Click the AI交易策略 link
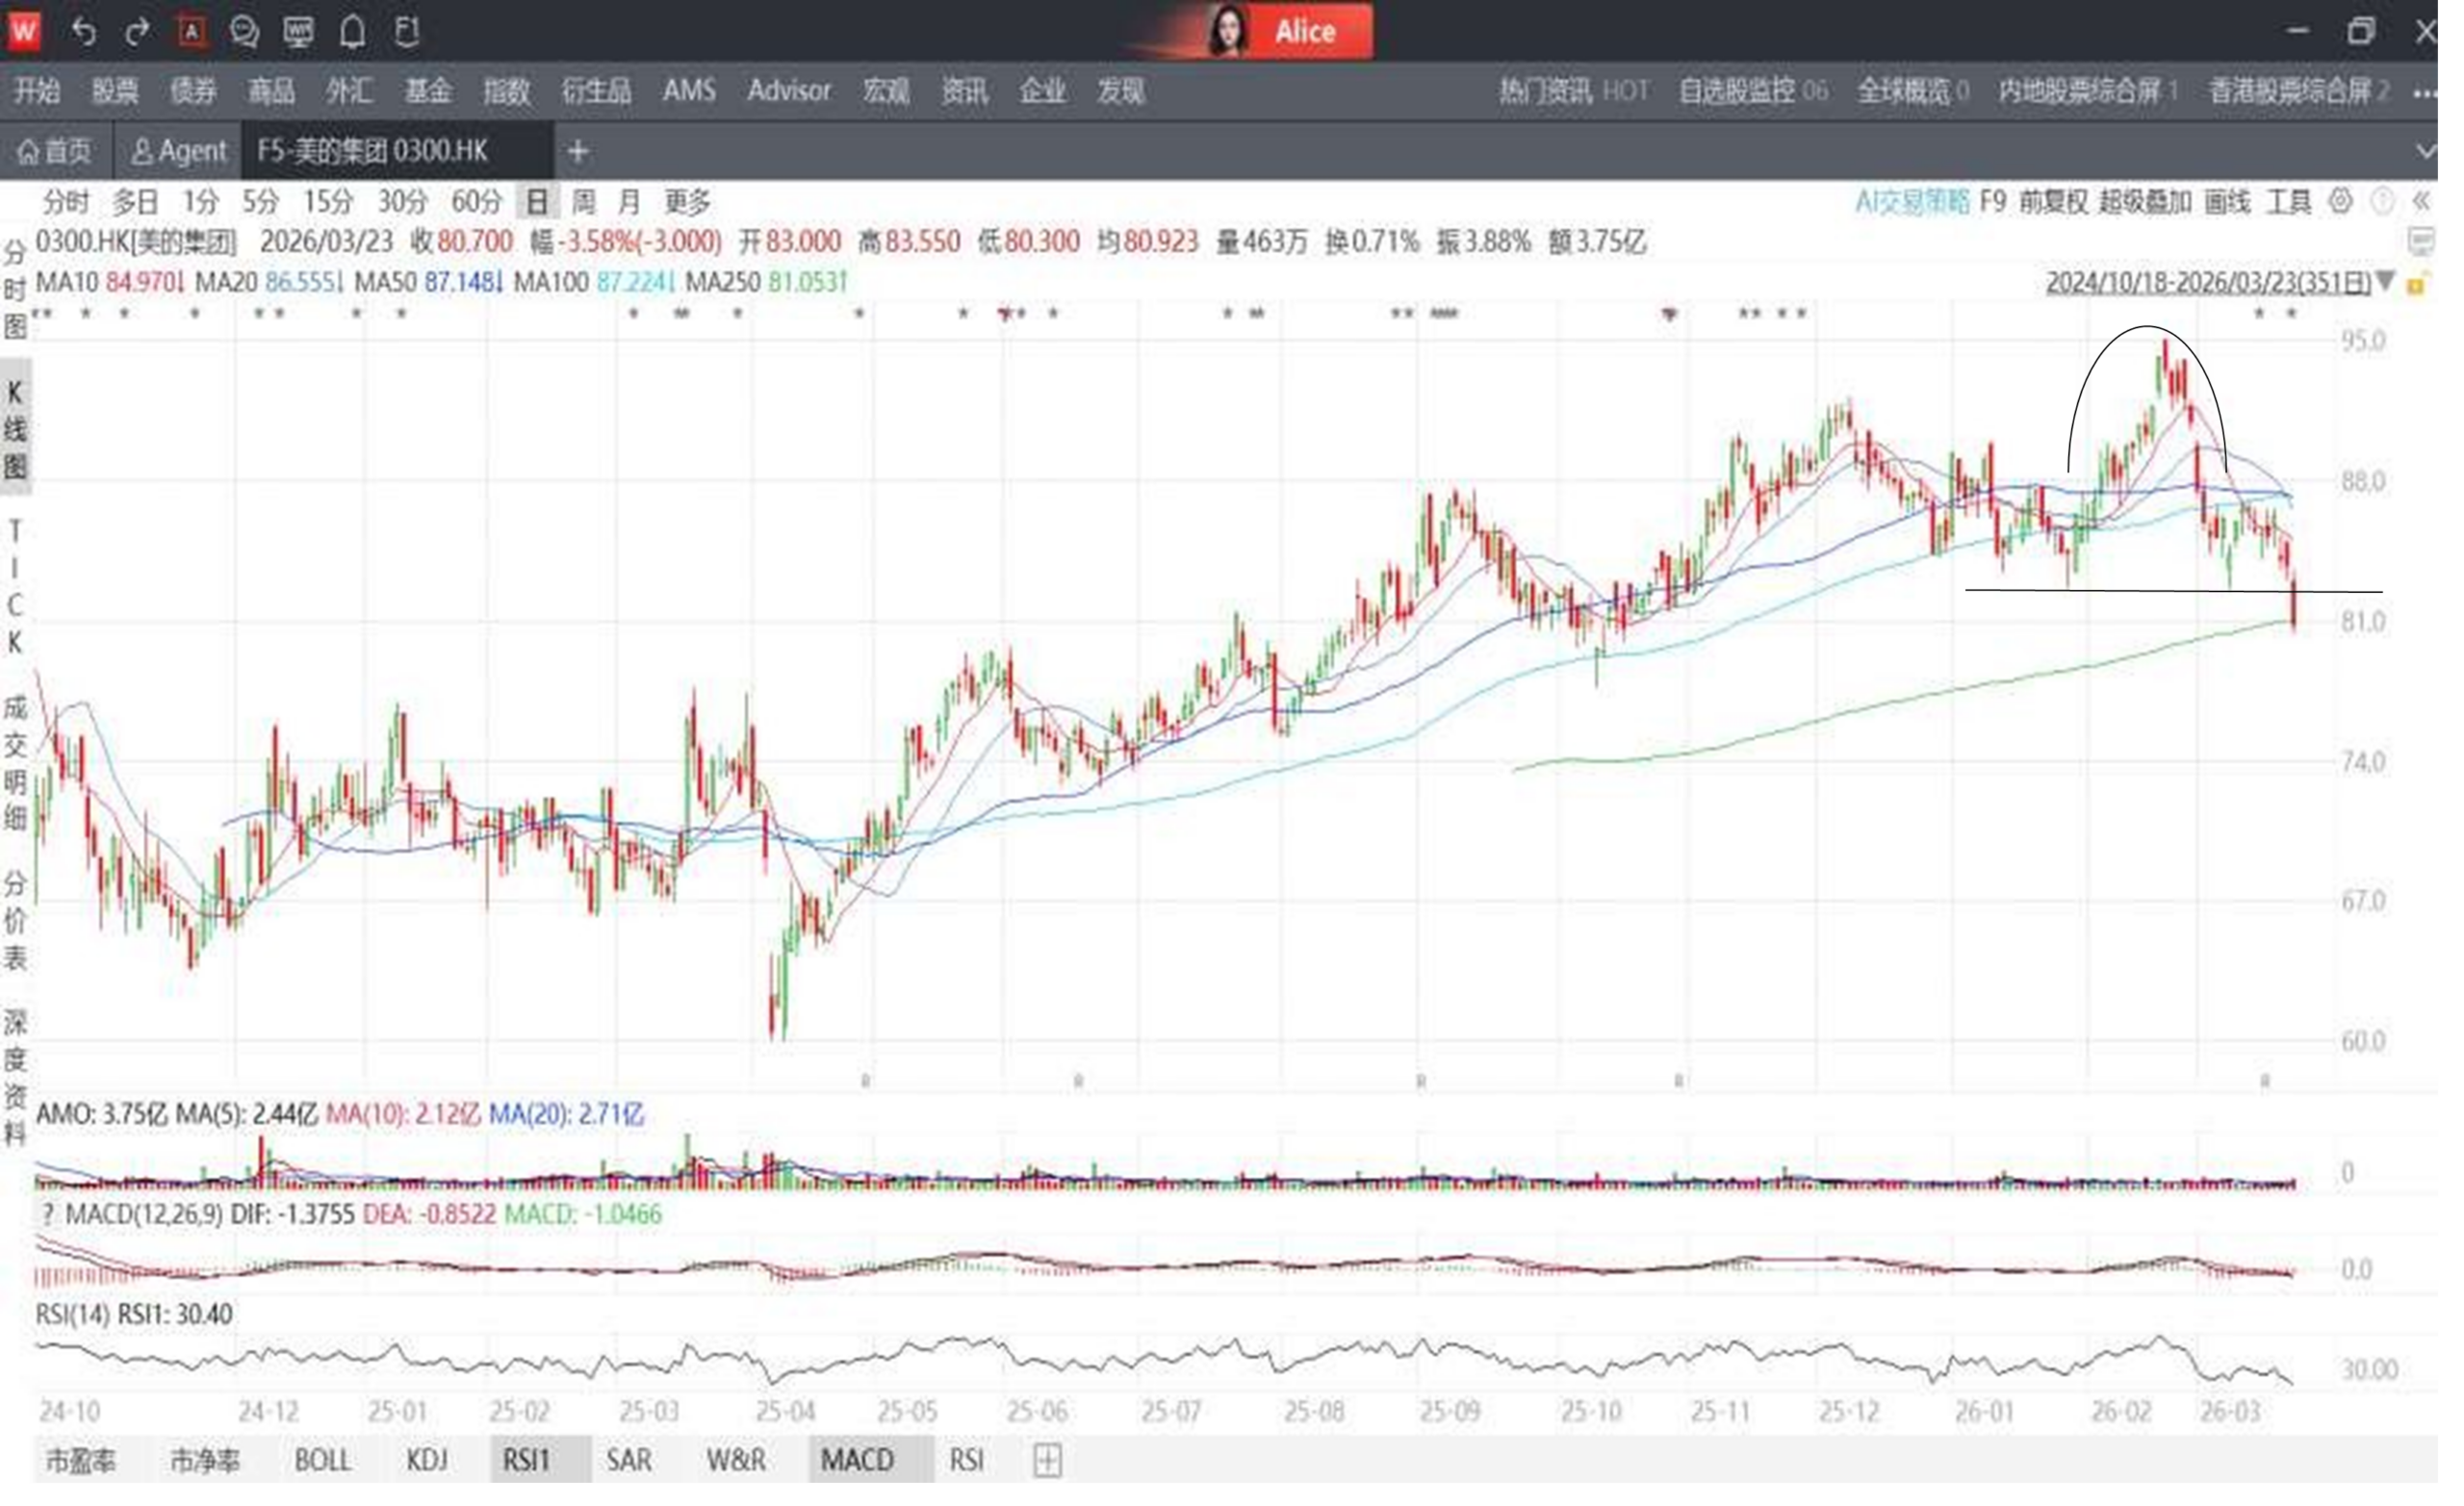 click(1911, 202)
